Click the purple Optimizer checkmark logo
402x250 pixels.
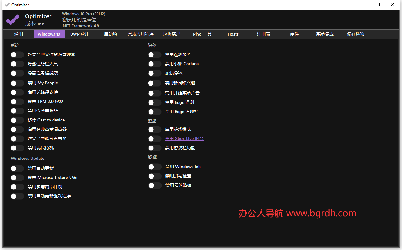[x=13, y=20]
